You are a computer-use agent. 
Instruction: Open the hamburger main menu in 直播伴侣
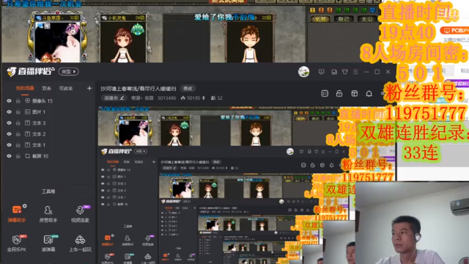coord(355,72)
